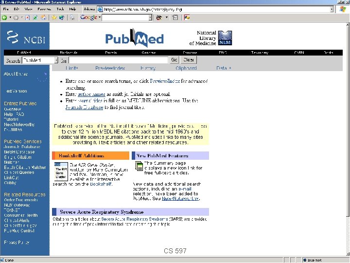The width and height of the screenshot is (350, 263).
Task: Click the free full-text document icon
Action: coord(139,166)
